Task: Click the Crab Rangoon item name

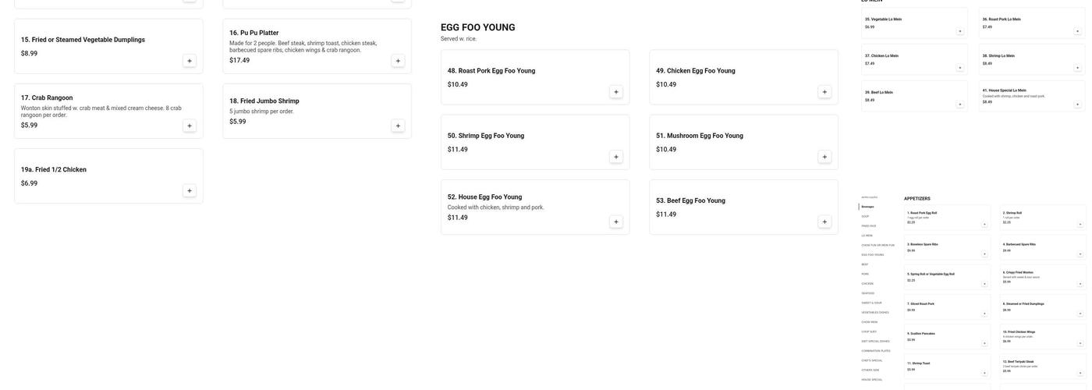Action: pyautogui.click(x=47, y=98)
